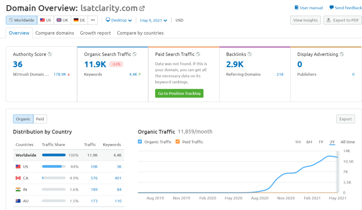Viewport: 362px width, 210px height.
Task: Open lsatclarity.com external link icon
Action: tap(142, 8)
